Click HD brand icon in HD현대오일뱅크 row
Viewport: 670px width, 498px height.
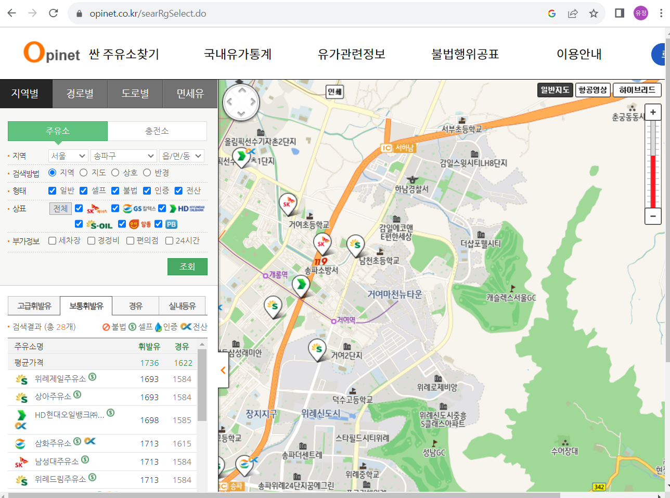click(x=21, y=415)
